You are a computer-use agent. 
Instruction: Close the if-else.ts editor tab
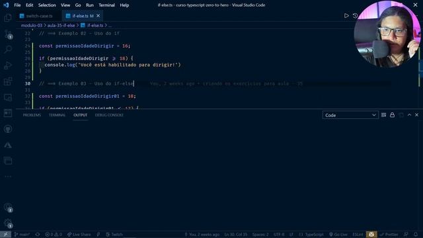click(x=98, y=16)
